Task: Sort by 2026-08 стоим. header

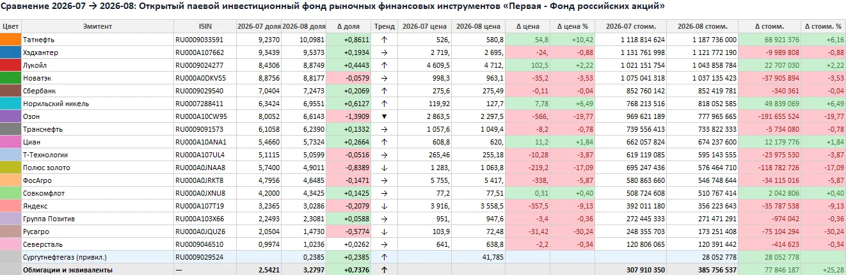Action: click(x=702, y=26)
